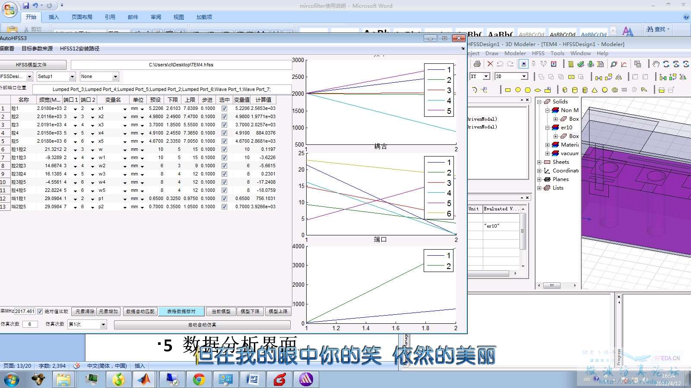Click the Word quick access save icon
This screenshot has width=691, height=388.
[26, 6]
